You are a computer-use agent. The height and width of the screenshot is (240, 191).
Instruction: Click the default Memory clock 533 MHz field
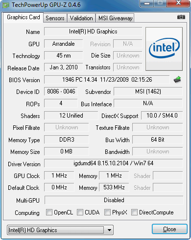(x=114, y=187)
